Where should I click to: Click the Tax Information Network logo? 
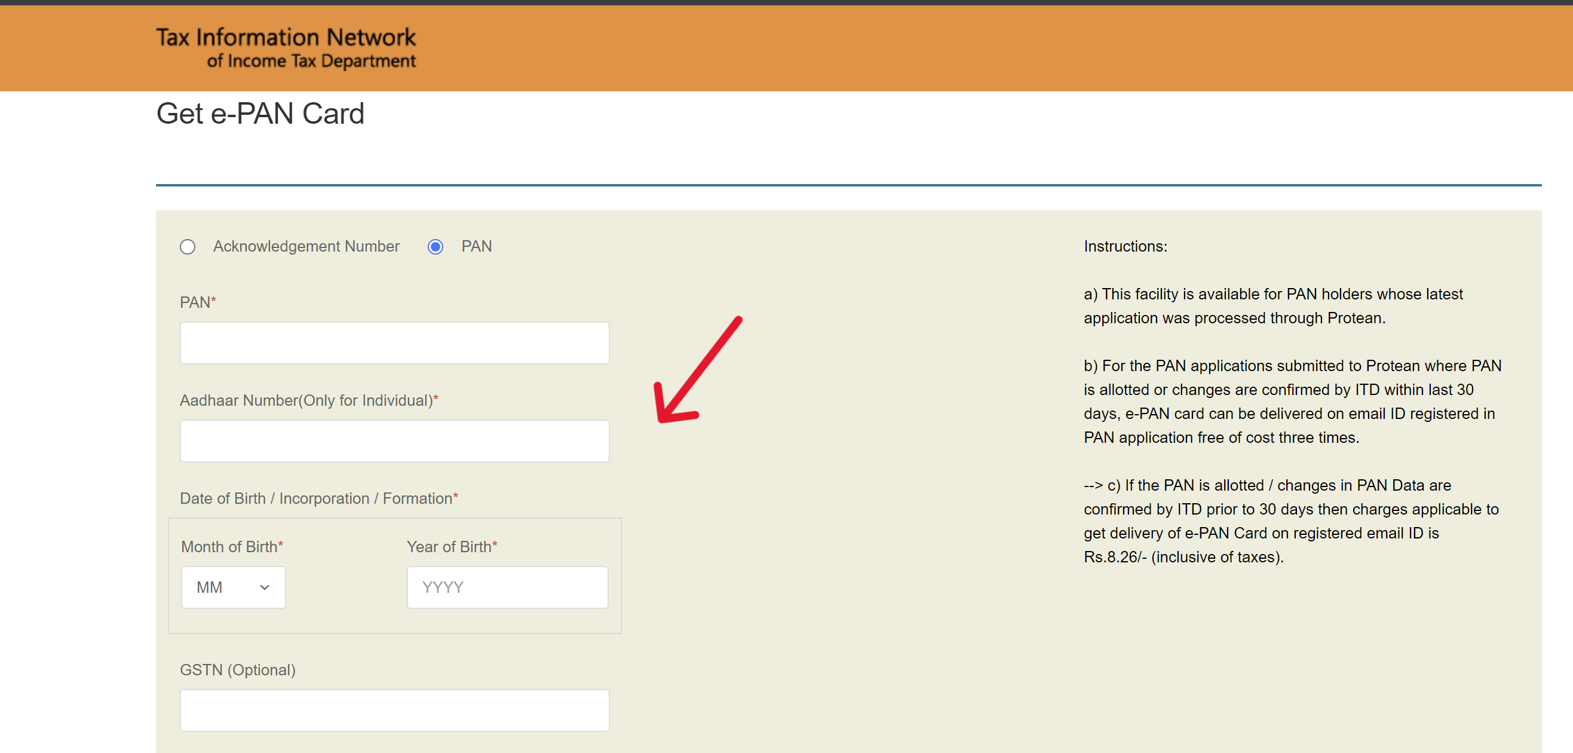pos(286,48)
